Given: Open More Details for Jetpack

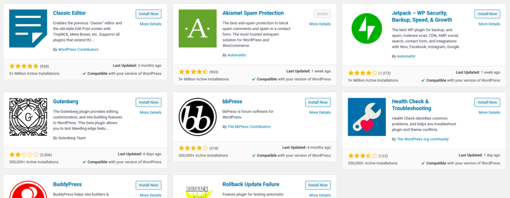Looking at the screenshot, I should 490,24.
